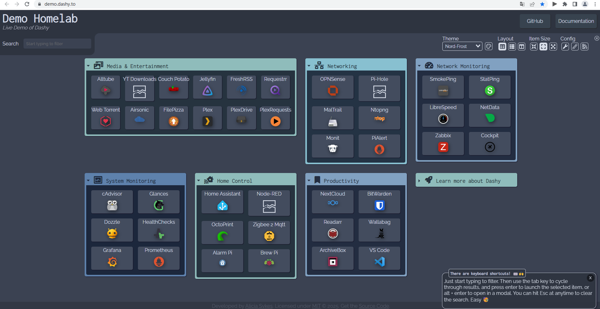This screenshot has width=600, height=309.
Task: Hide the settings bar
Action: [x=597, y=38]
